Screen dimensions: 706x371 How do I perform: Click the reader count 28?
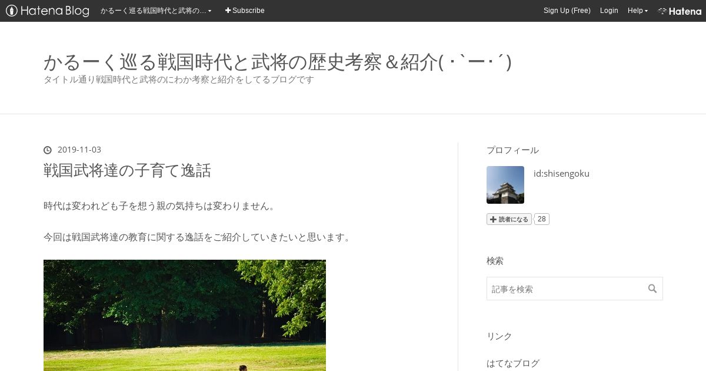(542, 219)
